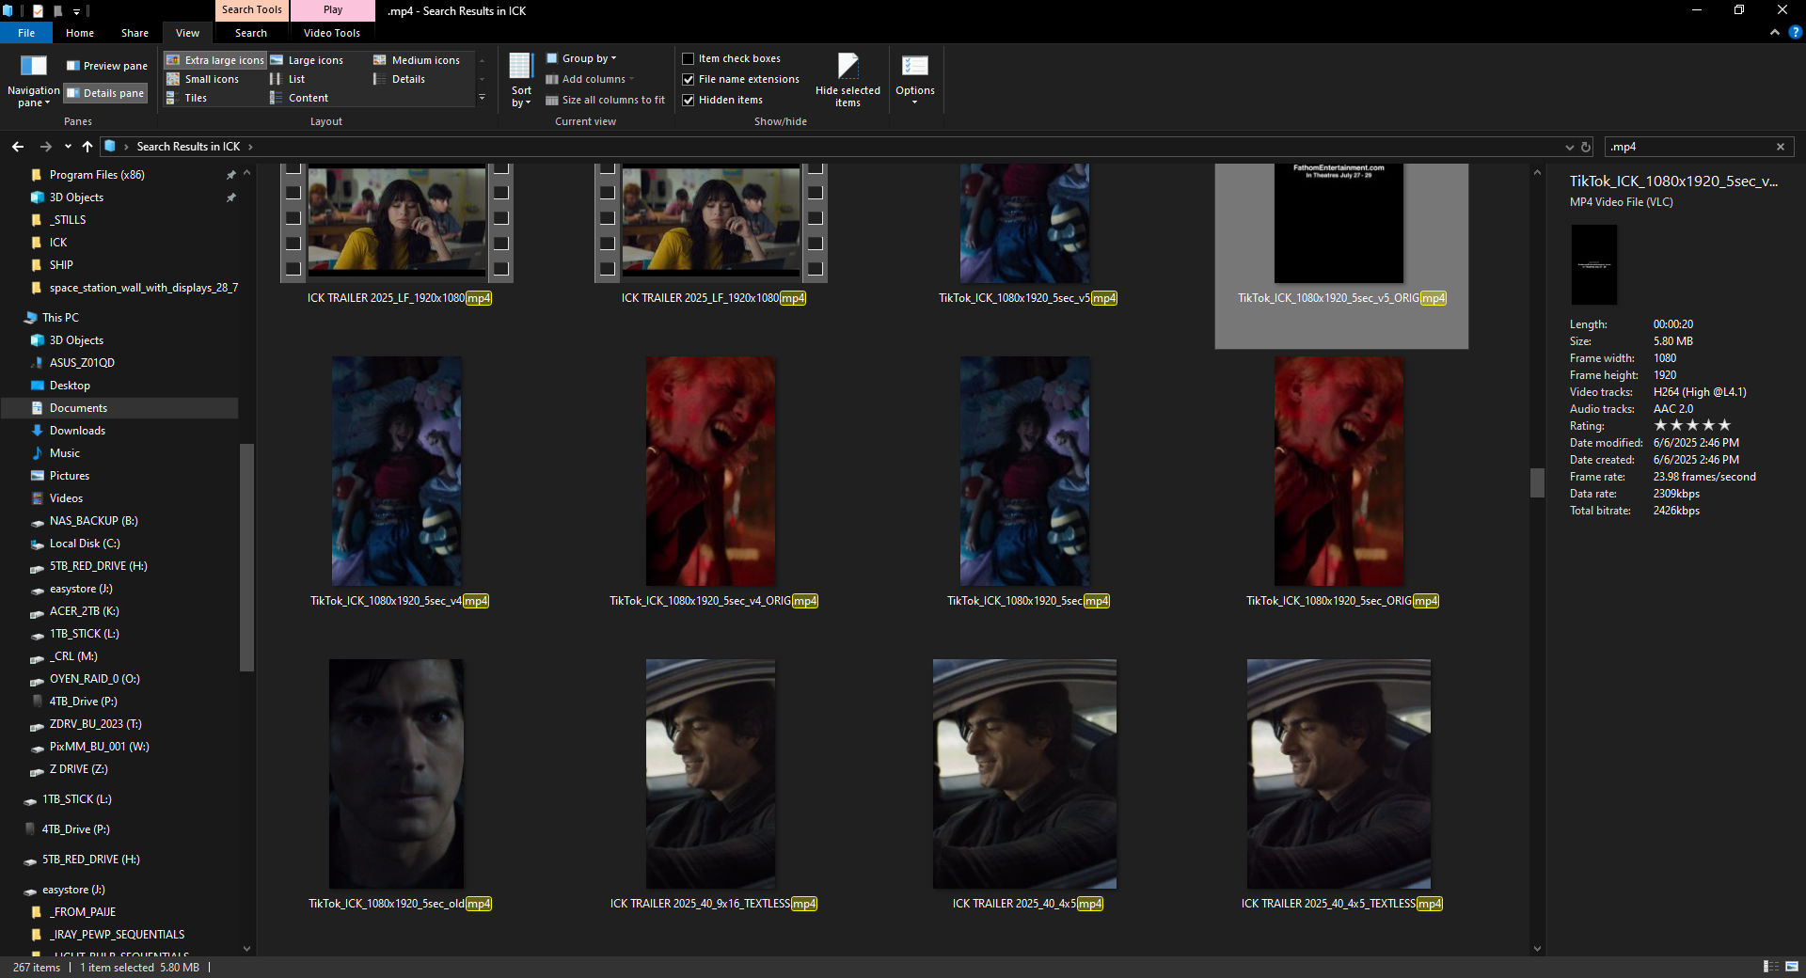Switch to the Video Tools tab

pos(331,33)
